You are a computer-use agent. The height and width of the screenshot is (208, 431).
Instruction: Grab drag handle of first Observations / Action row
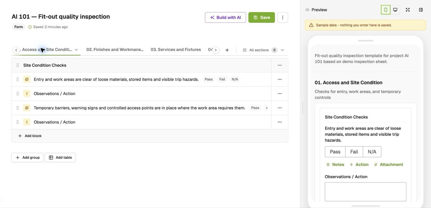(18, 94)
